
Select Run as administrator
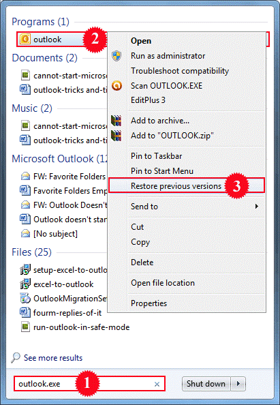click(x=168, y=56)
